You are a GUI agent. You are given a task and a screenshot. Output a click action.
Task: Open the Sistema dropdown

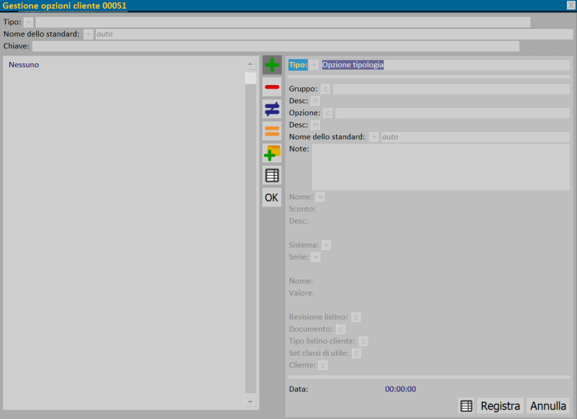tap(326, 245)
